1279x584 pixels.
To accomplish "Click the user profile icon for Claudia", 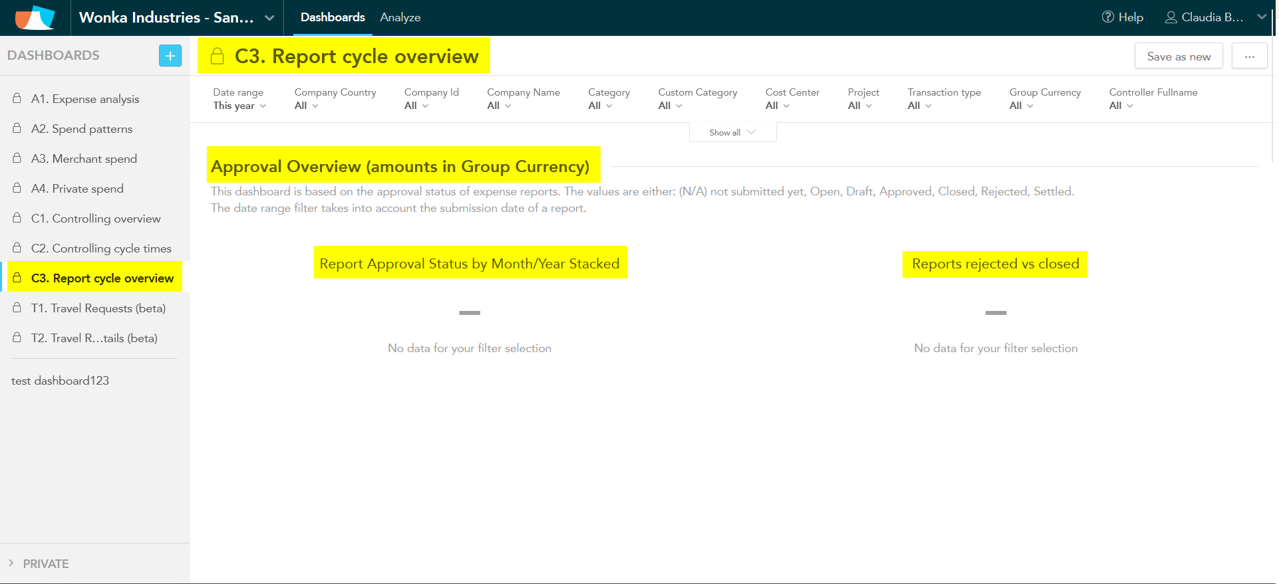I will [x=1171, y=17].
